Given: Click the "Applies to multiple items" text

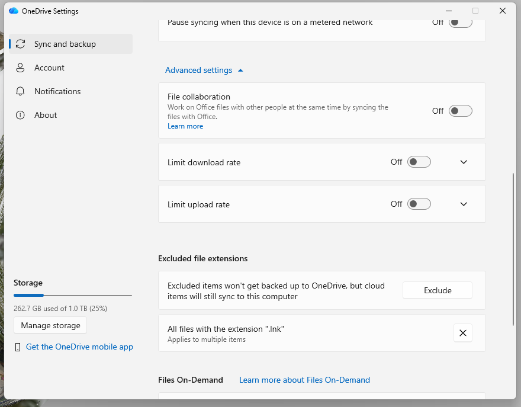Looking at the screenshot, I should coord(207,339).
